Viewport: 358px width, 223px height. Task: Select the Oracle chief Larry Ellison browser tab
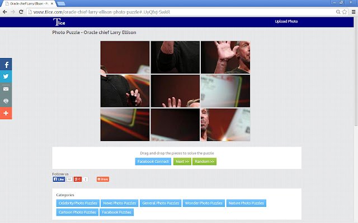click(29, 4)
